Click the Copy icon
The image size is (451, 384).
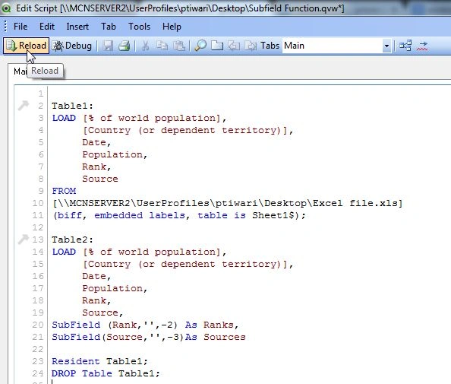pyautogui.click(x=162, y=46)
